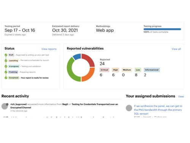The image size is (190, 143).
Task: Click '100% of tests complete' text
Action: click(156, 32)
